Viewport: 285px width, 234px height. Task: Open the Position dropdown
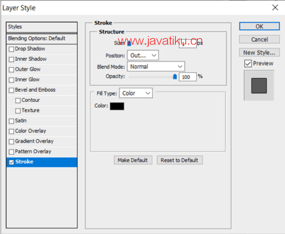[x=142, y=56]
